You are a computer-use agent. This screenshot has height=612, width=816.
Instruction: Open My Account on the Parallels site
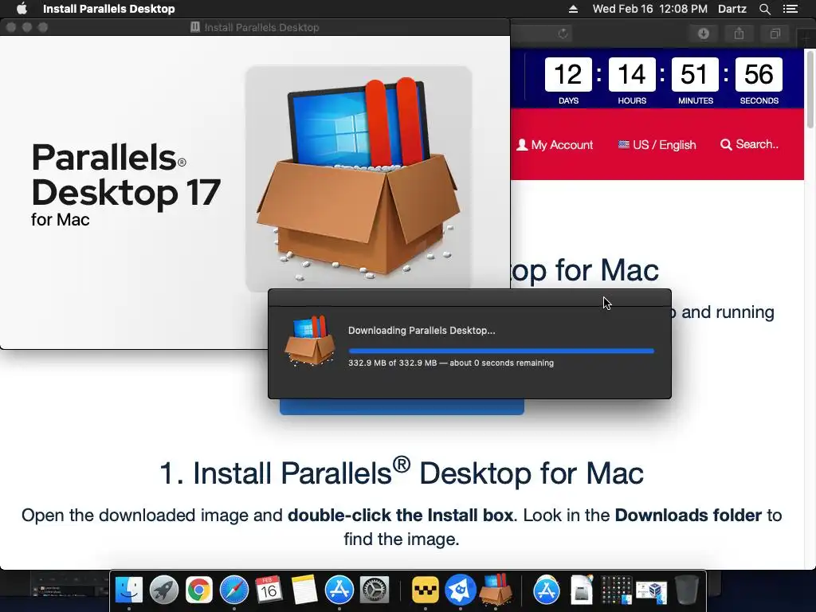555,145
